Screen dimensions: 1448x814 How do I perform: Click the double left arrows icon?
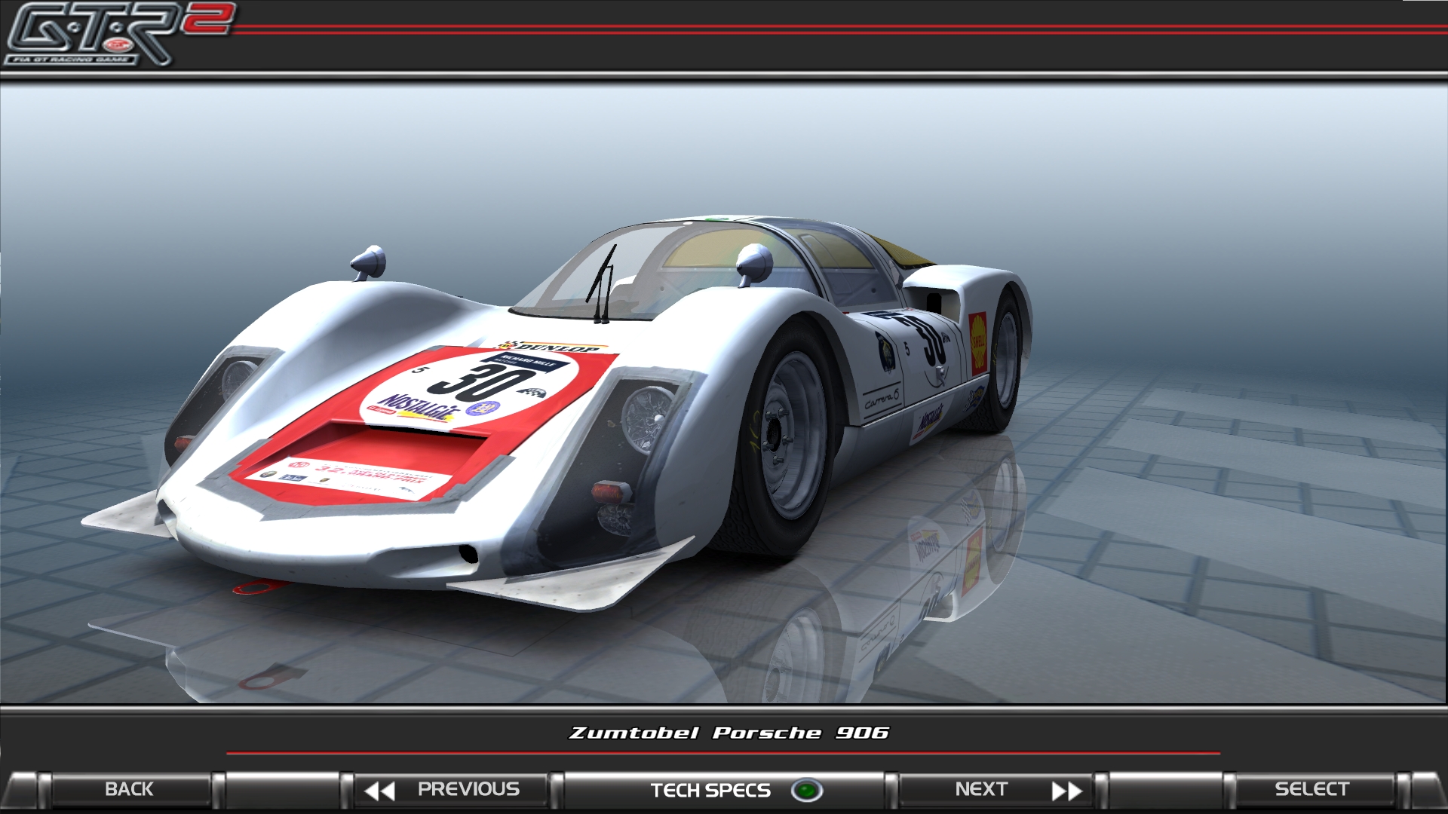pos(379,791)
